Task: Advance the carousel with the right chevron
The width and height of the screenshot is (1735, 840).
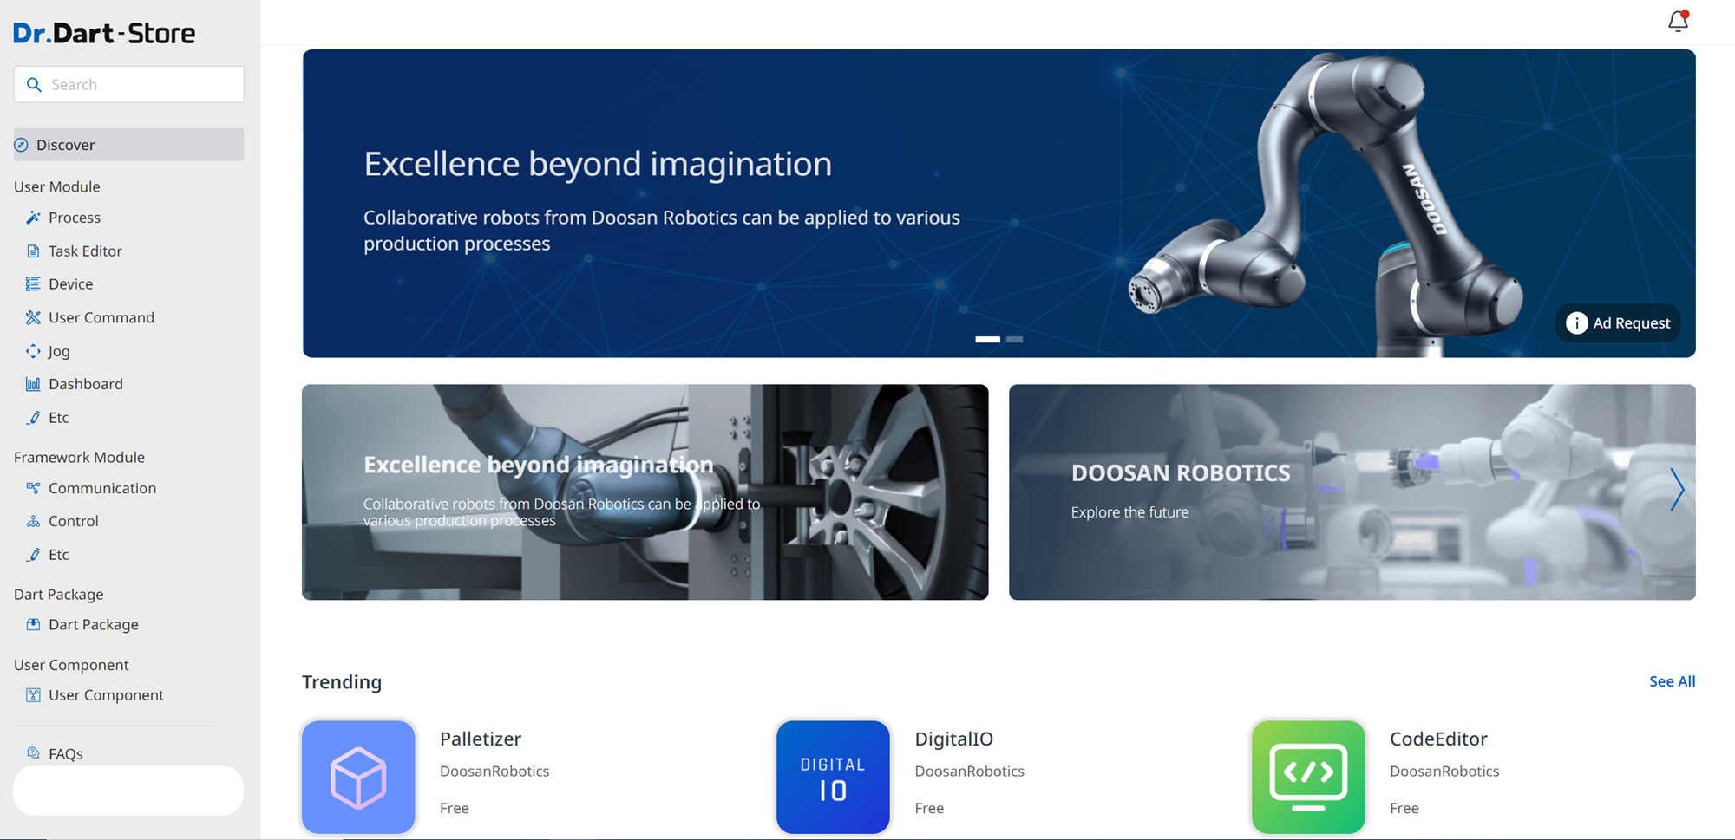Action: pos(1677,491)
